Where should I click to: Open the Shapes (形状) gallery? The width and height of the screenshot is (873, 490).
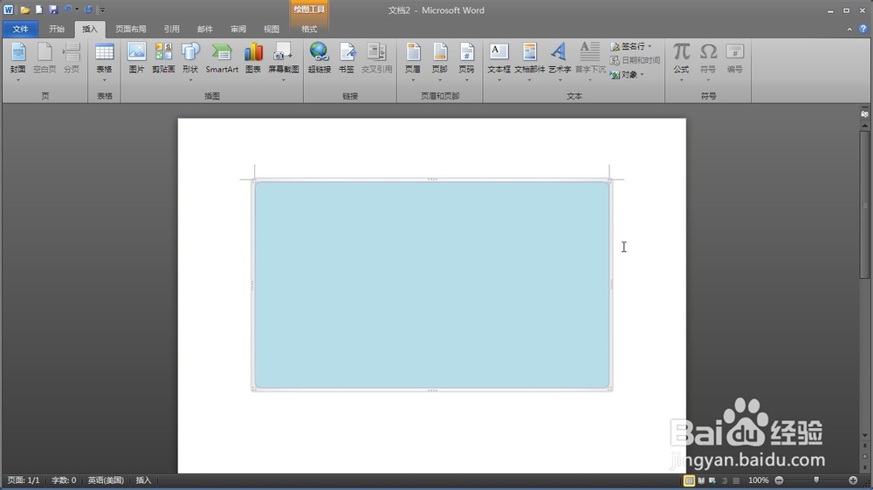click(190, 60)
